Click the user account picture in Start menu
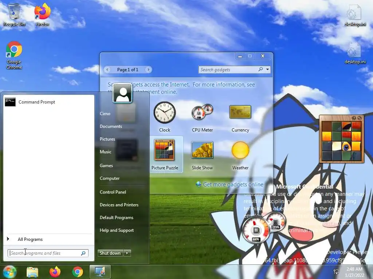The height and width of the screenshot is (279, 373). [122, 93]
